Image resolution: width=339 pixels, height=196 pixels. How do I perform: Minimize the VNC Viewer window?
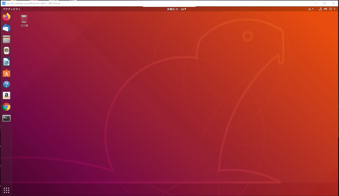(316, 3)
